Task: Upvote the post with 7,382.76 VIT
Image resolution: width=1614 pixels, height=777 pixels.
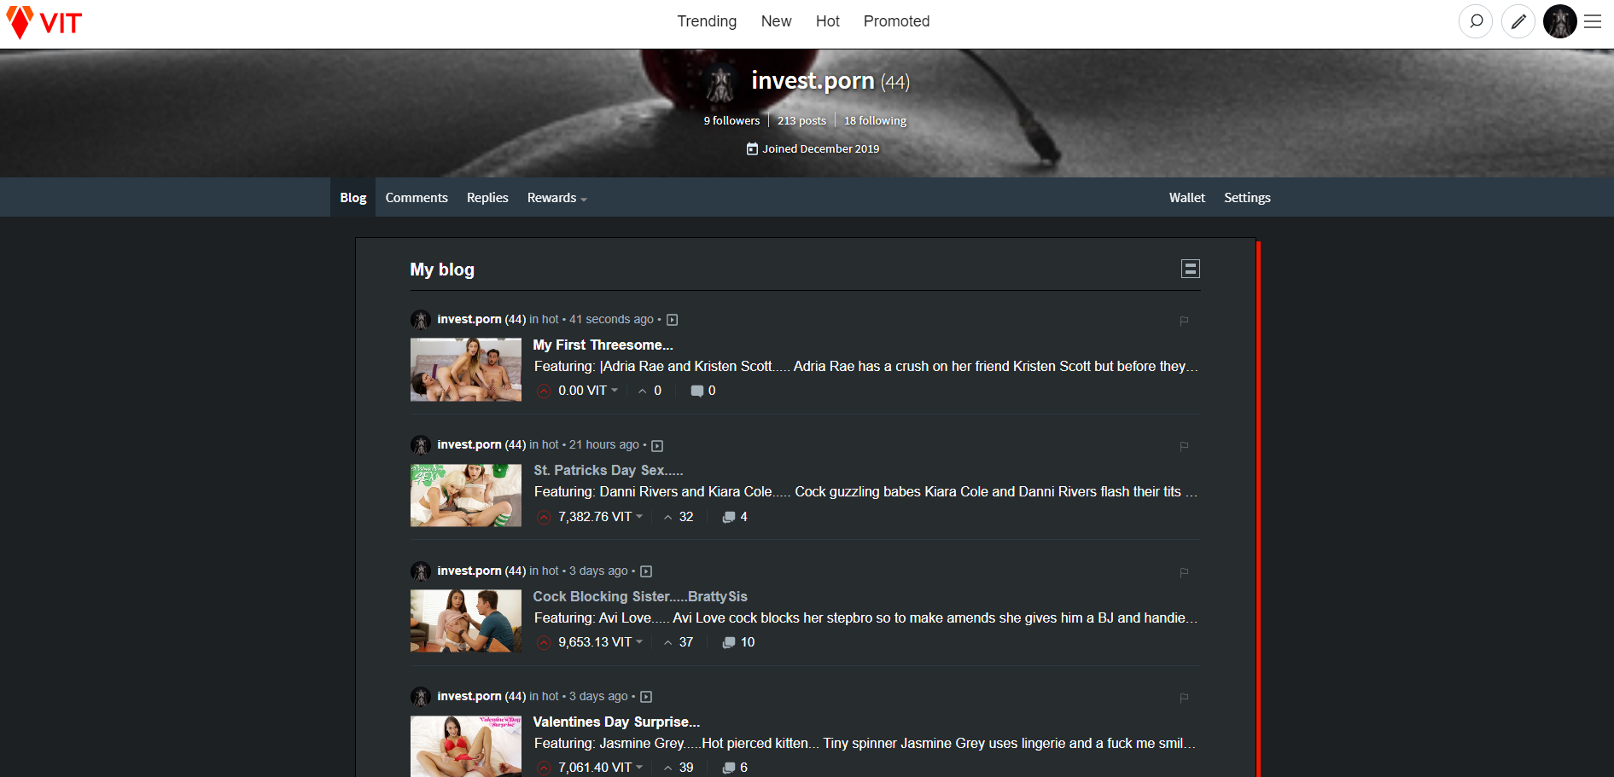Action: tap(544, 517)
